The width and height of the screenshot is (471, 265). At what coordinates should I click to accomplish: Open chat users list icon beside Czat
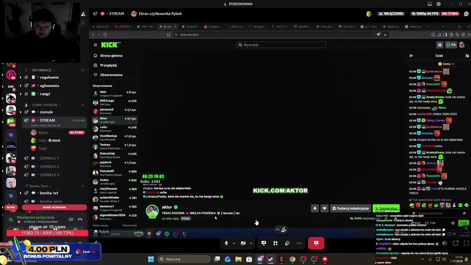click(x=467, y=56)
